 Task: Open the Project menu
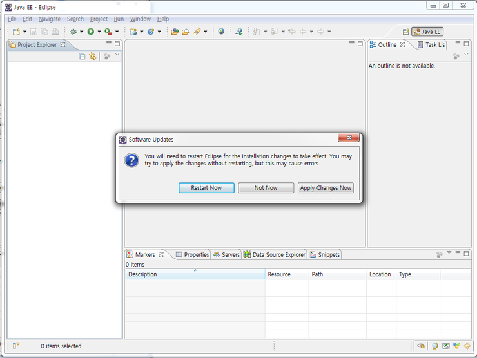(99, 19)
